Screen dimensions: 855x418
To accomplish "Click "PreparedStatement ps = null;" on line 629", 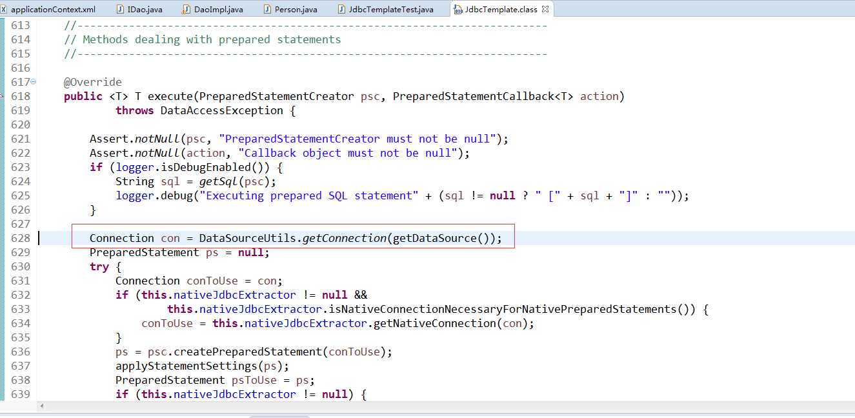I will pyautogui.click(x=179, y=252).
